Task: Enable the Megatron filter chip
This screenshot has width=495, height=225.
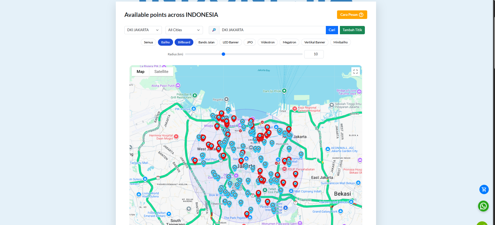Action: coord(289,42)
